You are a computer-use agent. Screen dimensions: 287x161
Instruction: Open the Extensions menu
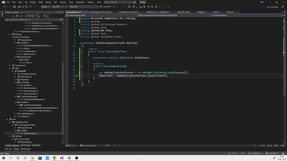[x=80, y=2]
